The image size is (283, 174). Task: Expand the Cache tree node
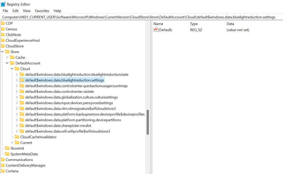7,57
